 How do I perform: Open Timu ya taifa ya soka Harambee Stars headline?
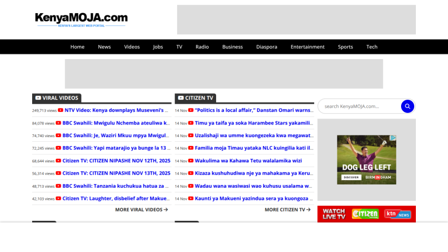254,123
